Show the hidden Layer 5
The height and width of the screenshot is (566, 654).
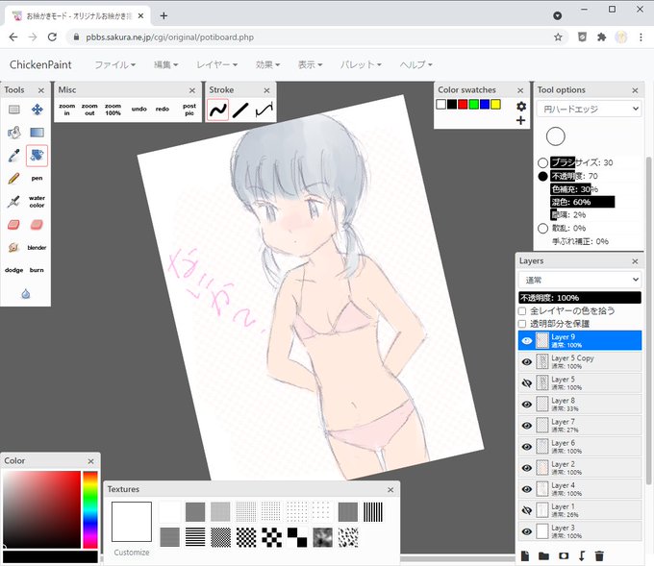(527, 383)
